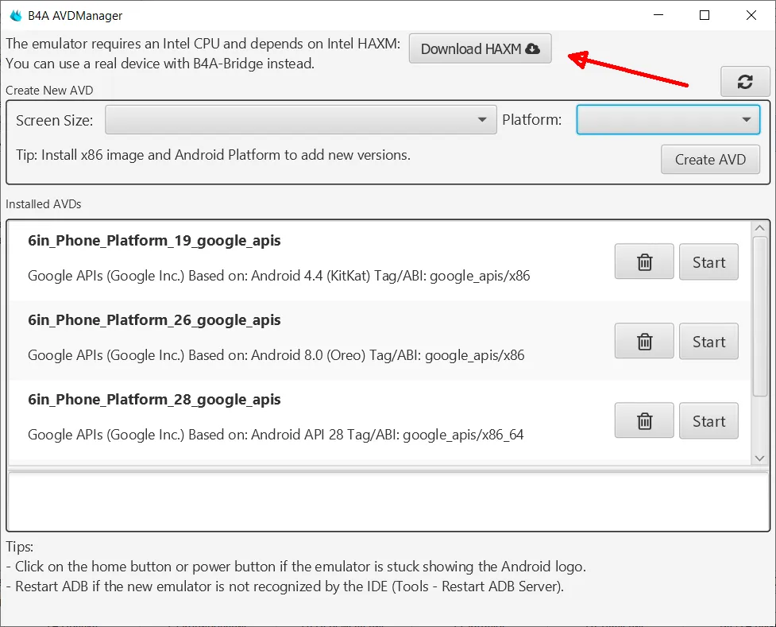The image size is (776, 627).
Task: Click the AVD list scroll-up arrow
Action: coord(759,228)
